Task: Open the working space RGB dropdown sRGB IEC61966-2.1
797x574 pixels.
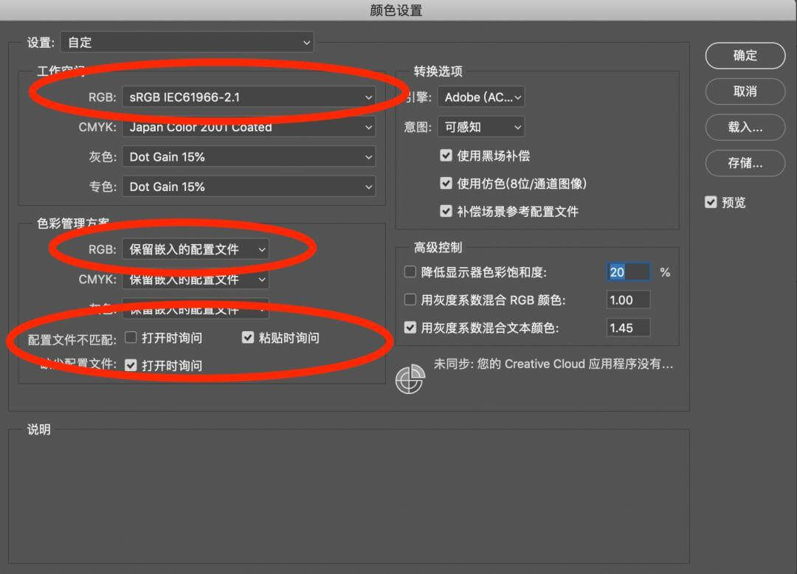Action: [x=249, y=97]
